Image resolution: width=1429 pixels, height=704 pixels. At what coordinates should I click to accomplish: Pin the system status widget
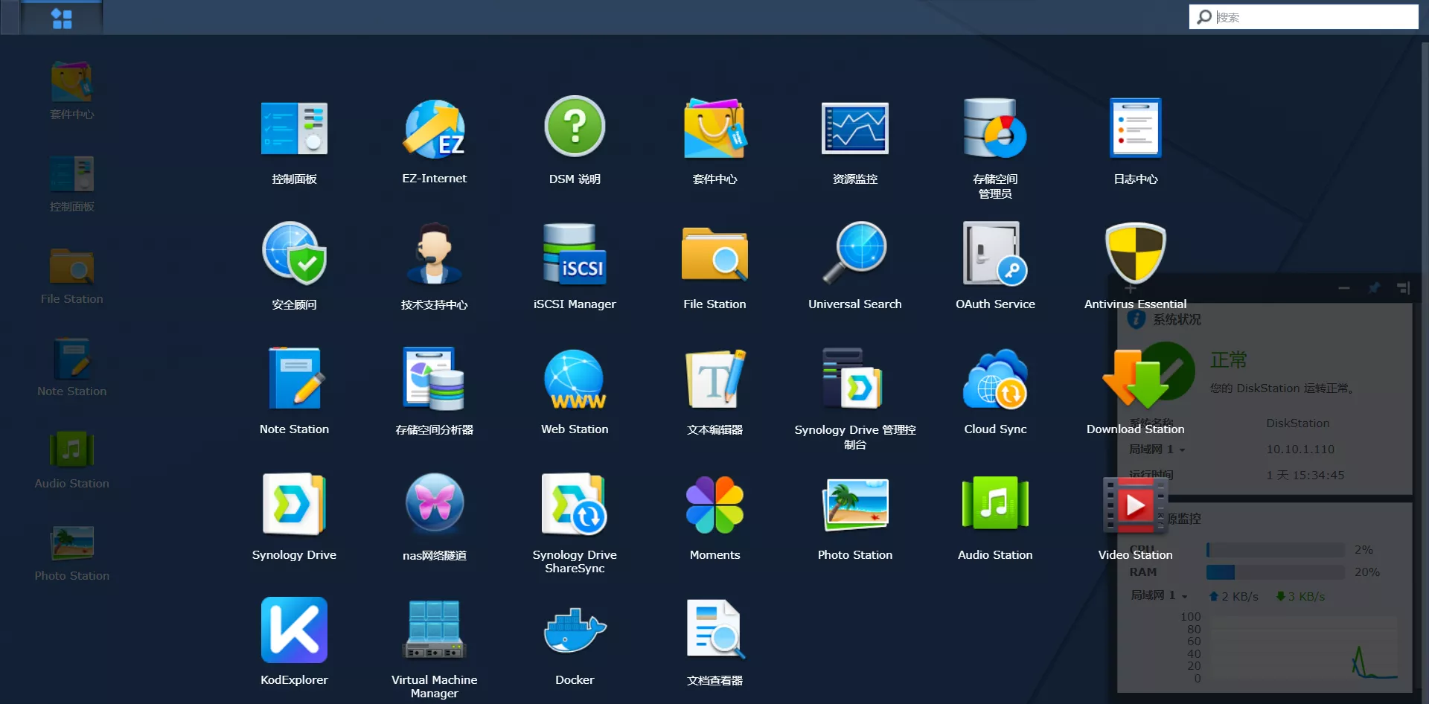click(x=1374, y=288)
